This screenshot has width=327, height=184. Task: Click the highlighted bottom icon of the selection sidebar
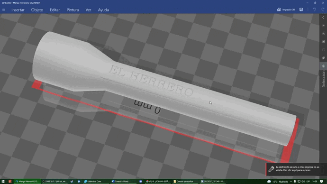pyautogui.click(x=324, y=66)
